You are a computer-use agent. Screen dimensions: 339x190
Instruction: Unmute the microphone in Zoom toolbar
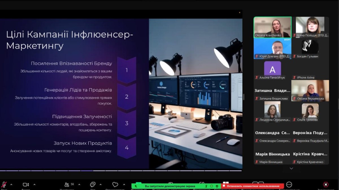tap(4, 185)
